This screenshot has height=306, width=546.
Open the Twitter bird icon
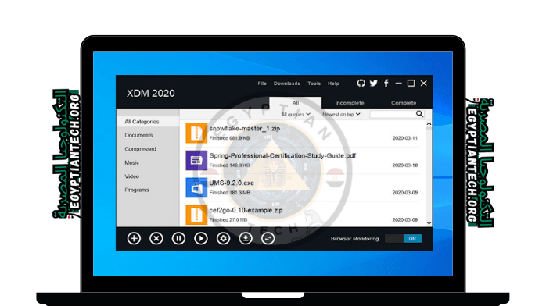[x=374, y=83]
